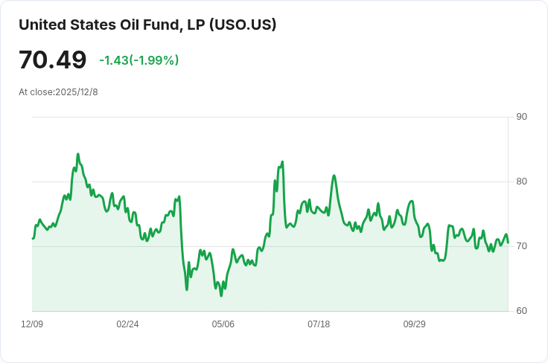Click the 02/24 date axis label
Screen dimensions: 548x363
pyautogui.click(x=127, y=324)
